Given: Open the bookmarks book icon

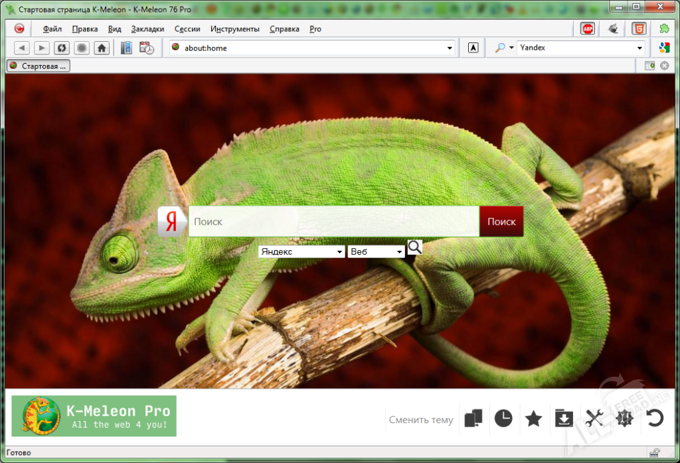Looking at the screenshot, I should coord(126,48).
